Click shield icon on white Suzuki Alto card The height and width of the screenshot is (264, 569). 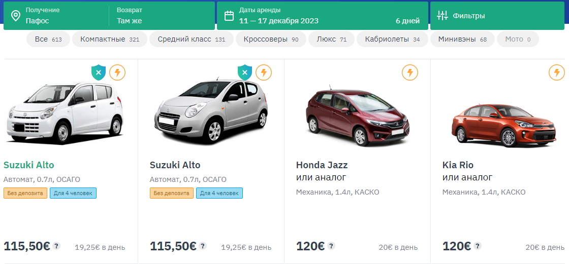coord(99,73)
